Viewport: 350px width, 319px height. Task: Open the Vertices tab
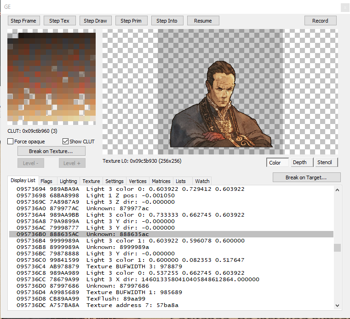138,181
